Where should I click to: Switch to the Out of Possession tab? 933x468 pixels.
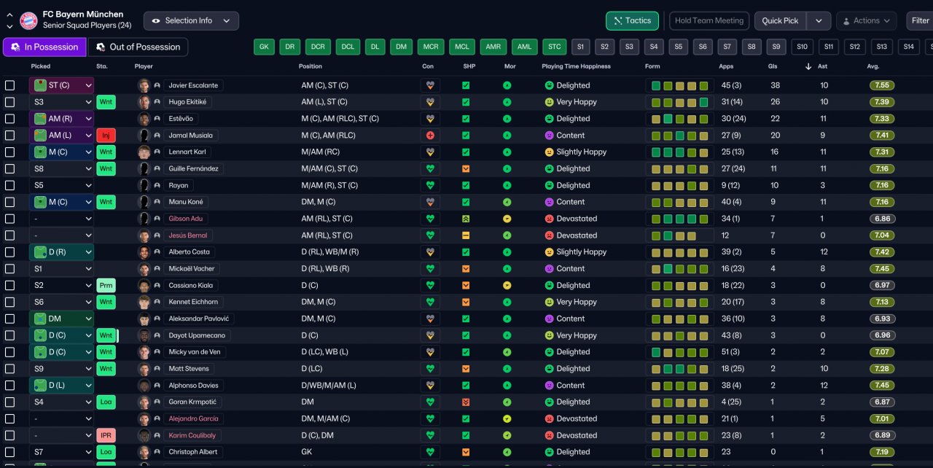pos(138,47)
